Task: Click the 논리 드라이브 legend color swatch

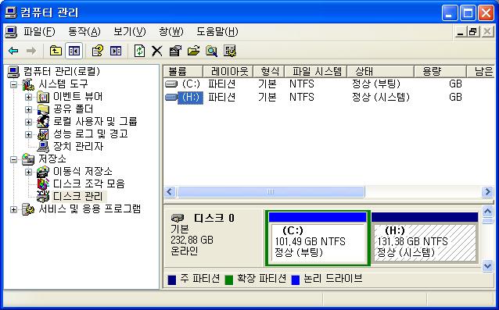Action: [296, 280]
